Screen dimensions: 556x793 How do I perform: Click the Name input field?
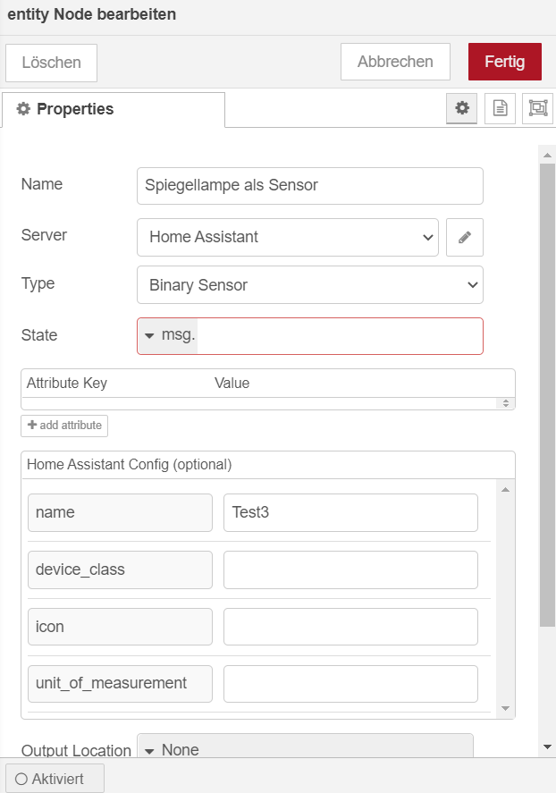coord(310,186)
